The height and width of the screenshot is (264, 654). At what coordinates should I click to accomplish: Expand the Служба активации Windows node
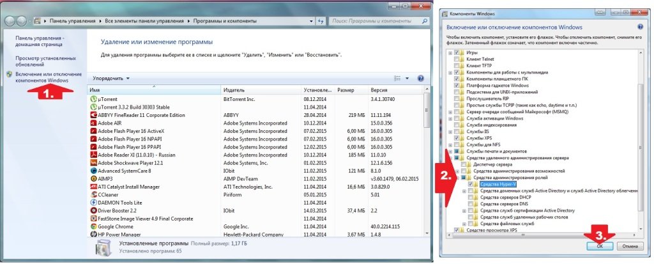pyautogui.click(x=450, y=118)
